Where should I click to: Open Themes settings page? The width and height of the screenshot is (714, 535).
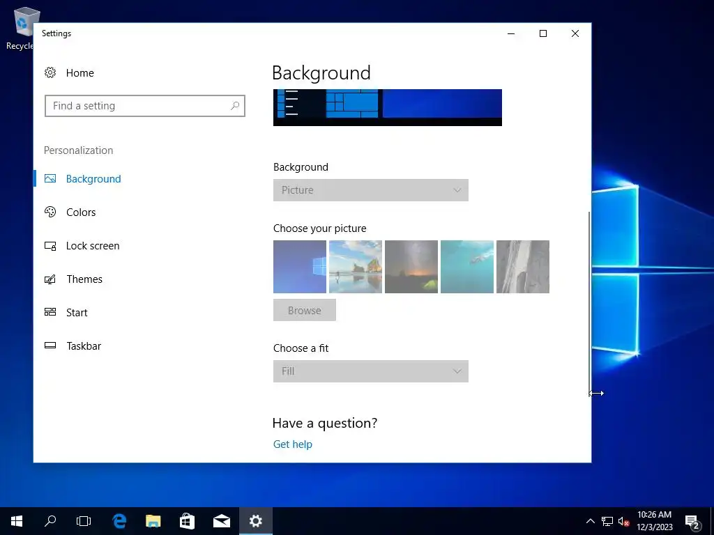84,279
